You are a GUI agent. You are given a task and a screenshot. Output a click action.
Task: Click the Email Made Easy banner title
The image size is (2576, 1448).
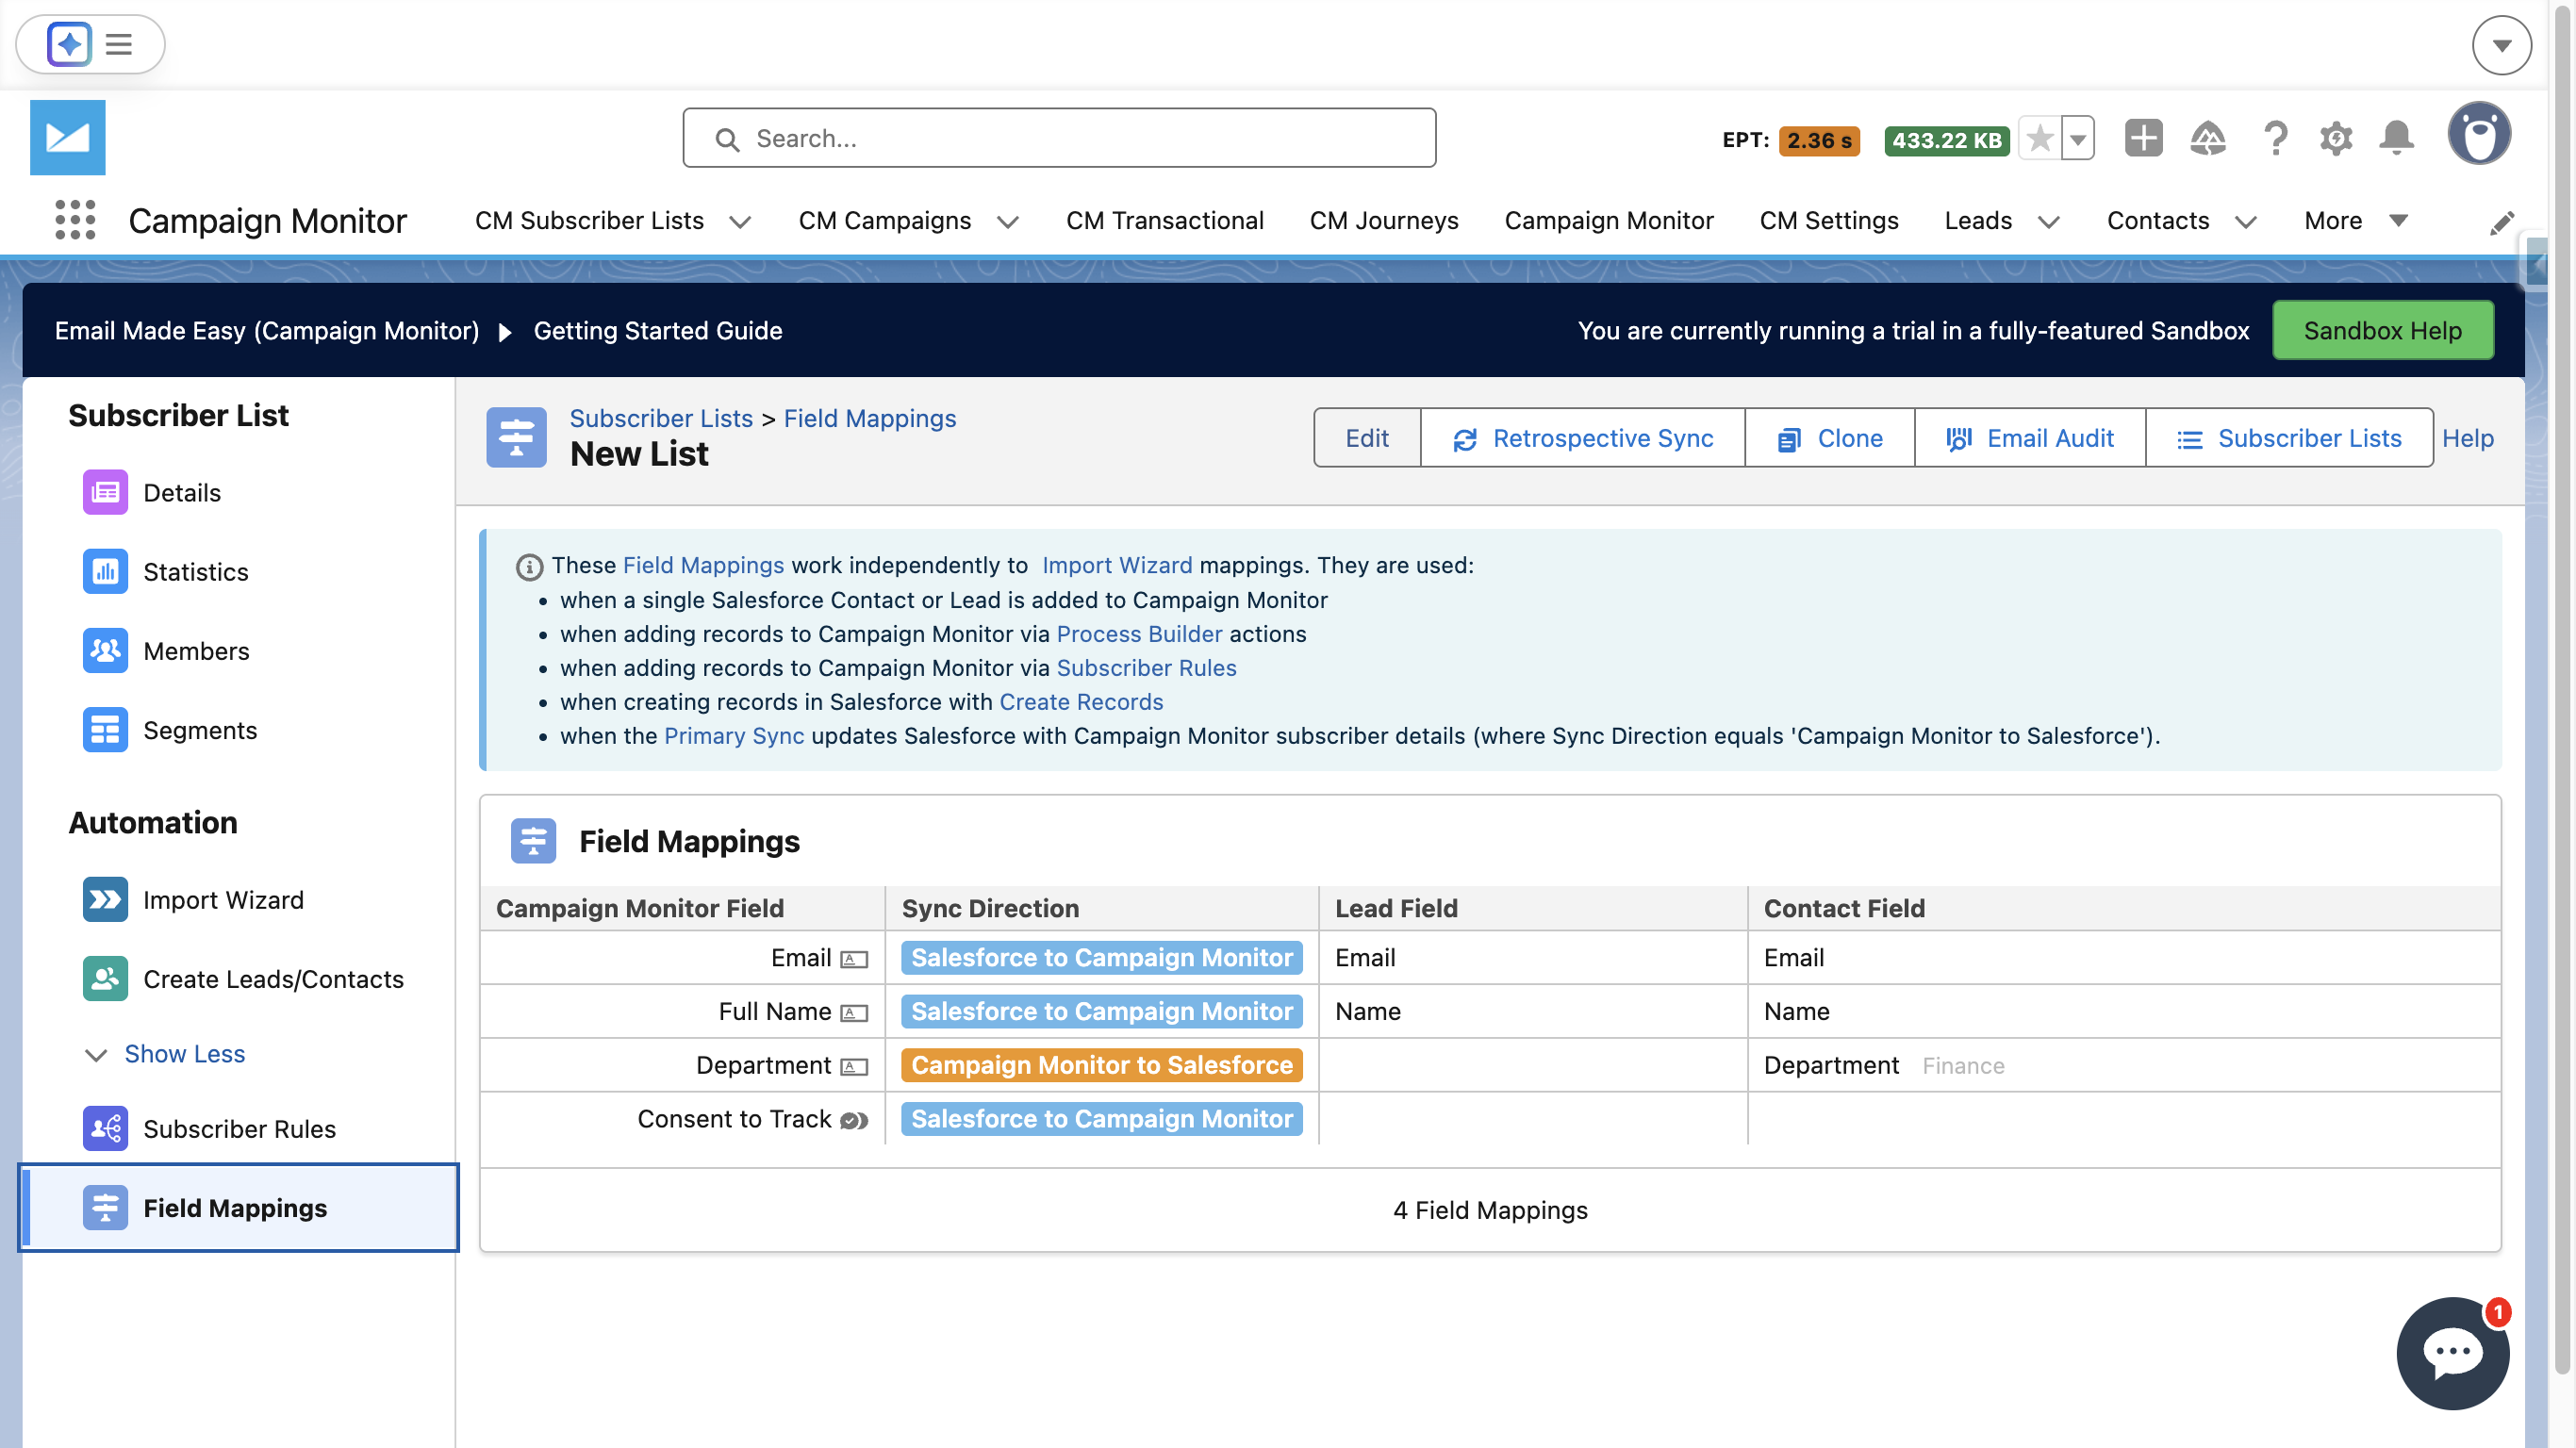tap(266, 331)
